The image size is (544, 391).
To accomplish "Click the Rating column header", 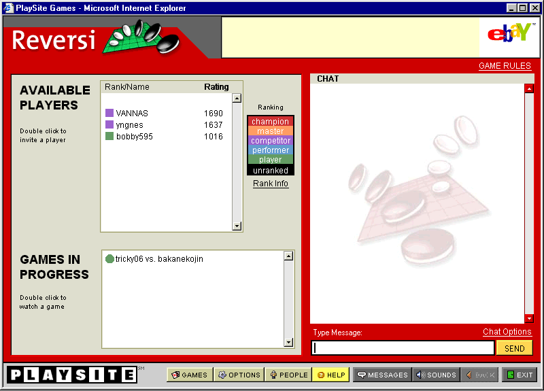I will (x=216, y=87).
